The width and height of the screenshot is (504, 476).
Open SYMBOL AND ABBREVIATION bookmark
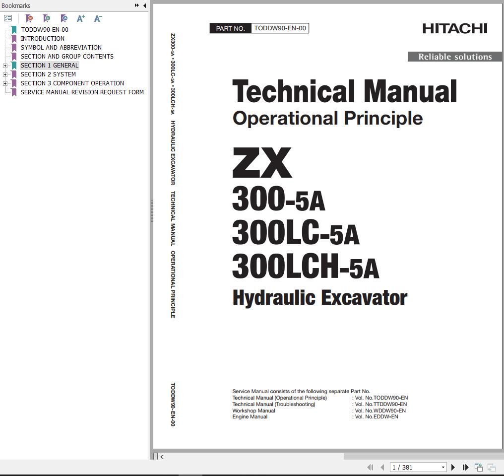[x=61, y=47]
